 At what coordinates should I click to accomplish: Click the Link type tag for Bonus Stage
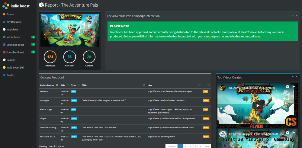74,110
